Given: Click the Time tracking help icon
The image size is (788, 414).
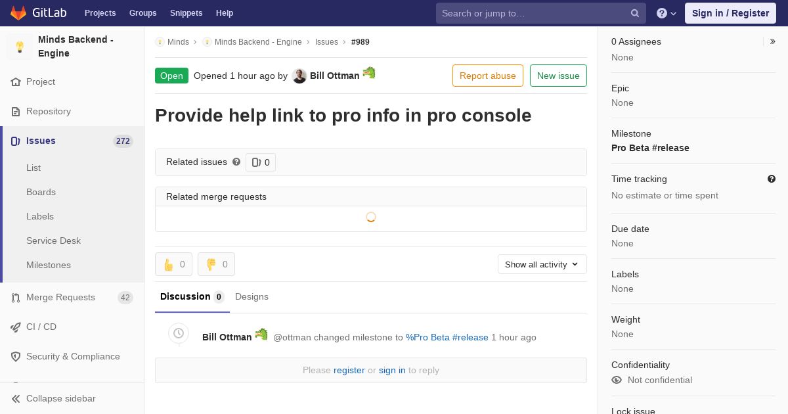Looking at the screenshot, I should [x=772, y=179].
